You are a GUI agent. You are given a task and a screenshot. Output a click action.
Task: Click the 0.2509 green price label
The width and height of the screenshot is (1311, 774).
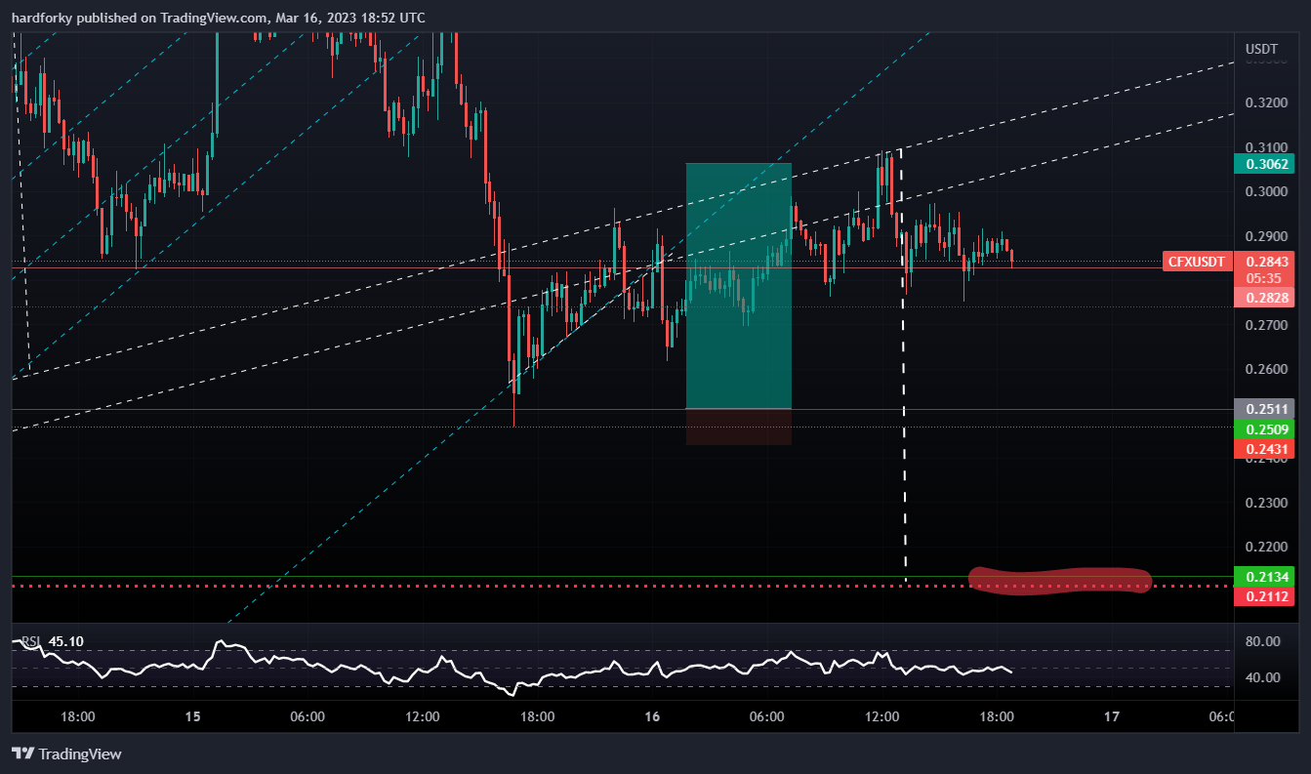click(1264, 429)
